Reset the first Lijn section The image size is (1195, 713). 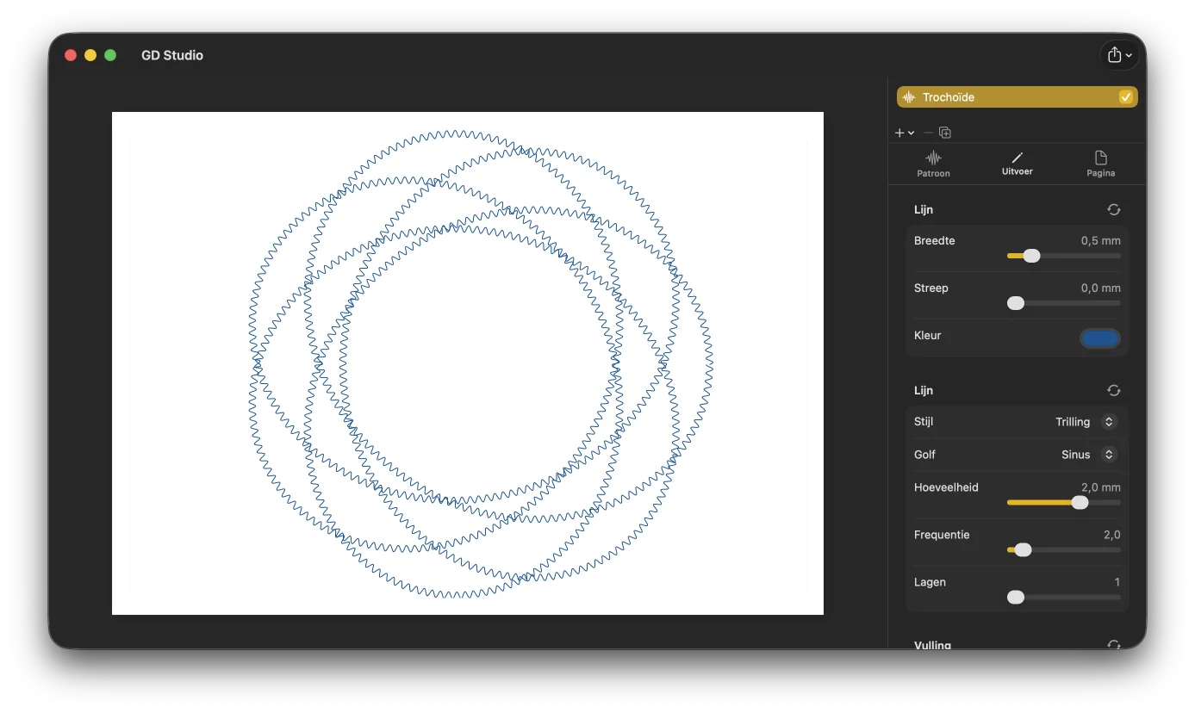click(x=1114, y=209)
